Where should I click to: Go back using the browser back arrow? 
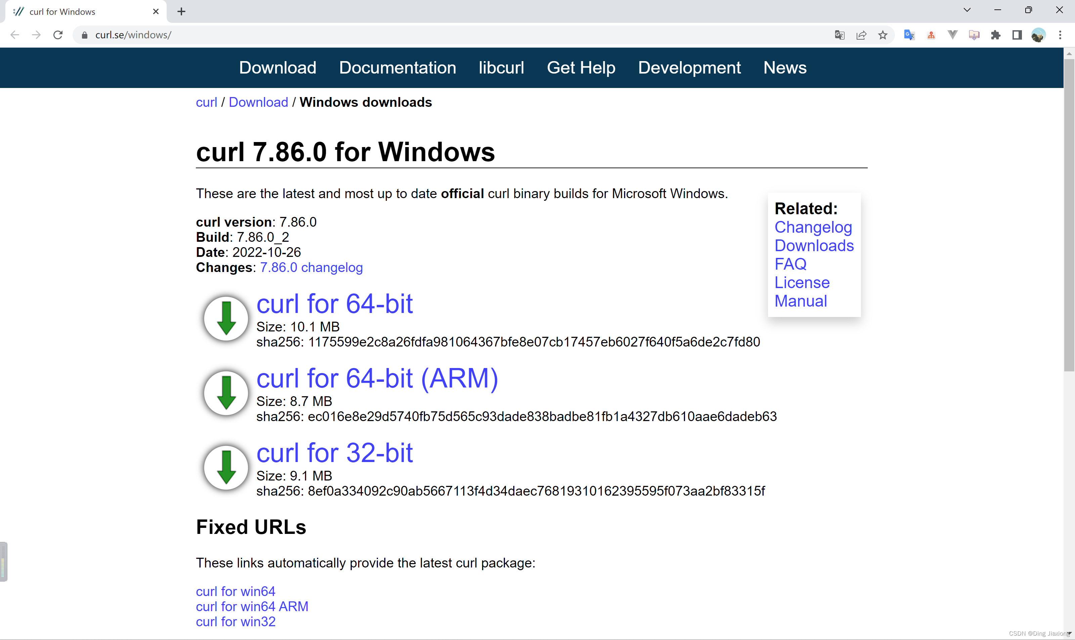pyautogui.click(x=15, y=35)
